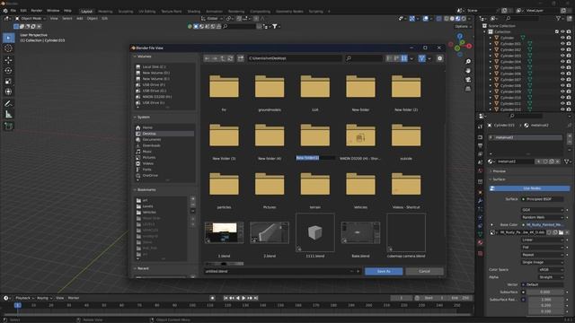Open the Render properties tab

481,137
